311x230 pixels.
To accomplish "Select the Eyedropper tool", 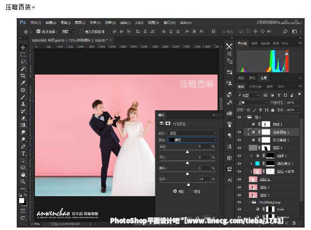I will pyautogui.click(x=23, y=83).
